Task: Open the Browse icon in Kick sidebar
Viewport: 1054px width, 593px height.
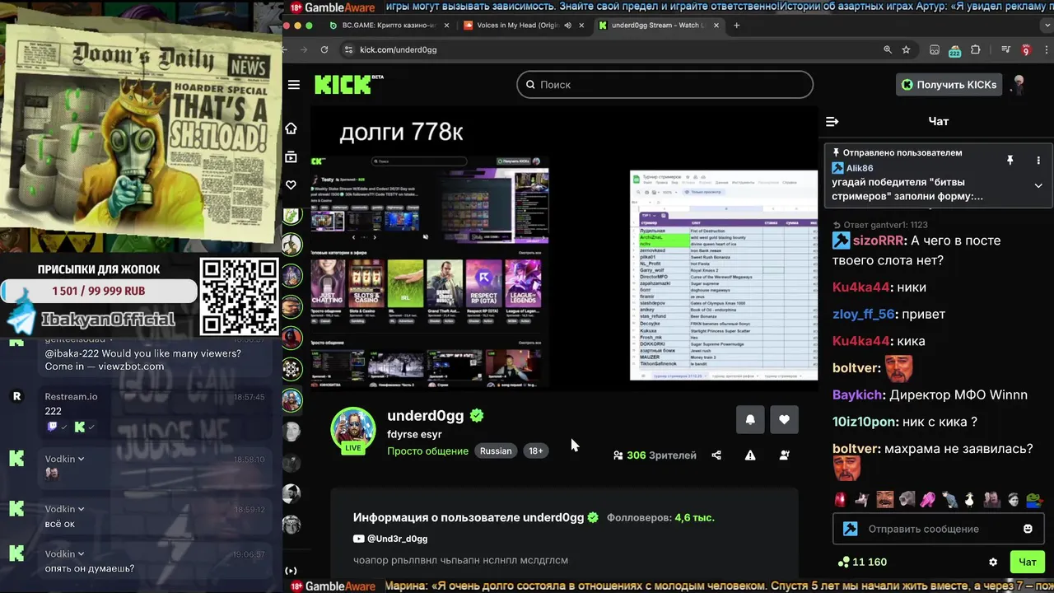Action: (x=291, y=156)
